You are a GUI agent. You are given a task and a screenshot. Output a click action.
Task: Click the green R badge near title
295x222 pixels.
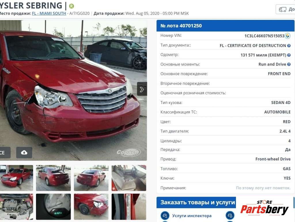click(x=71, y=6)
